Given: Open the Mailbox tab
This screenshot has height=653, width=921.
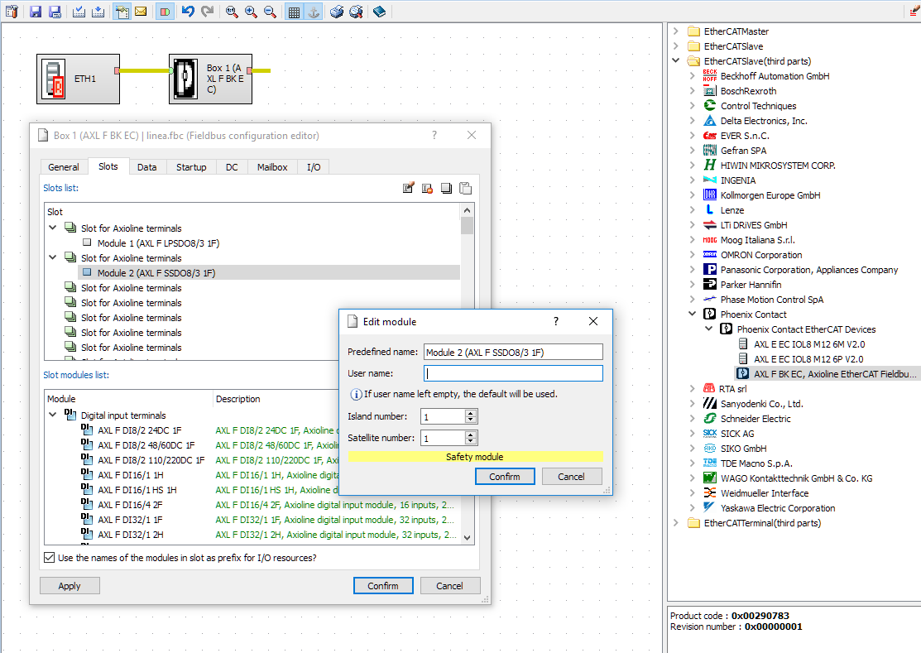Looking at the screenshot, I should (272, 167).
